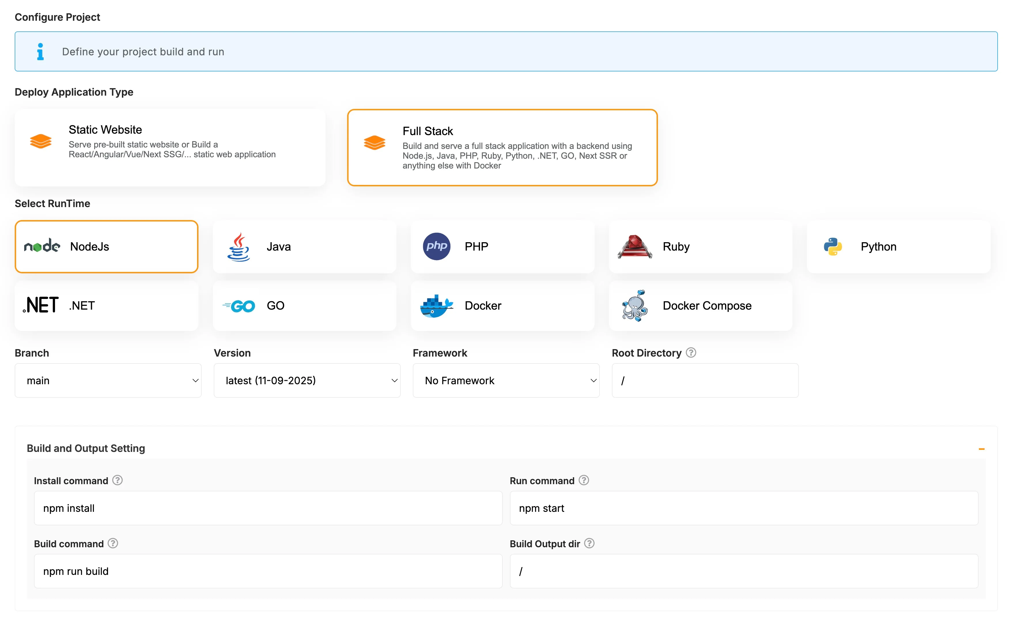
Task: Select Full Stack application type
Action: pos(502,147)
